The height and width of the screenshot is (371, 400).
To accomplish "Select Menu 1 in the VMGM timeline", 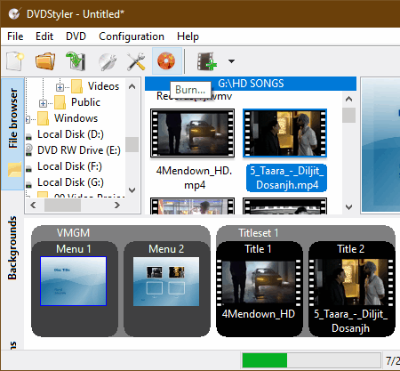I will click(74, 280).
